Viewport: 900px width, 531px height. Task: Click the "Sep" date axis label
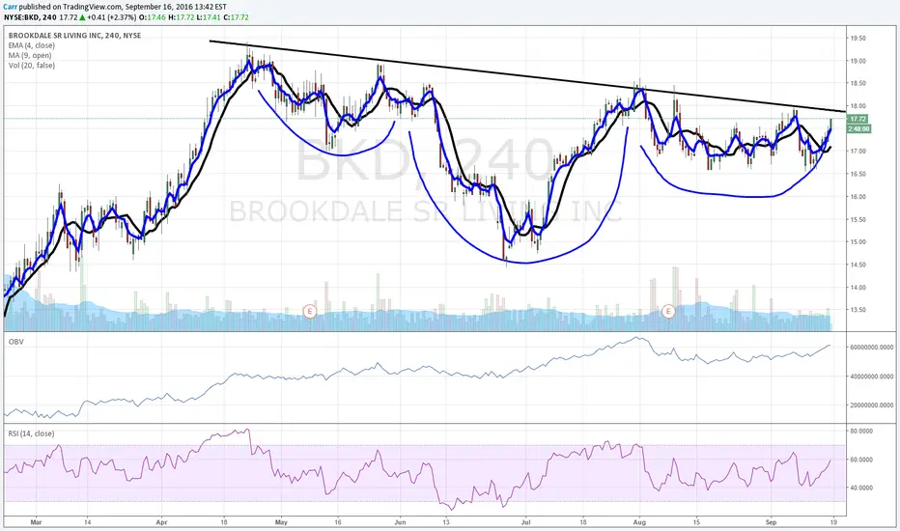[771, 522]
